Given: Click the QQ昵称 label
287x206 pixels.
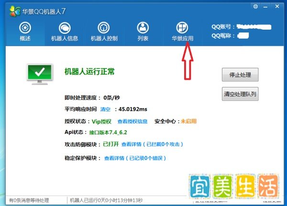Looking at the screenshot, I should 223,35.
